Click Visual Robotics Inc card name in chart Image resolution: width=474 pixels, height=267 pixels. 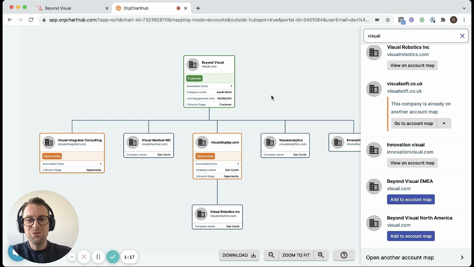click(x=225, y=212)
